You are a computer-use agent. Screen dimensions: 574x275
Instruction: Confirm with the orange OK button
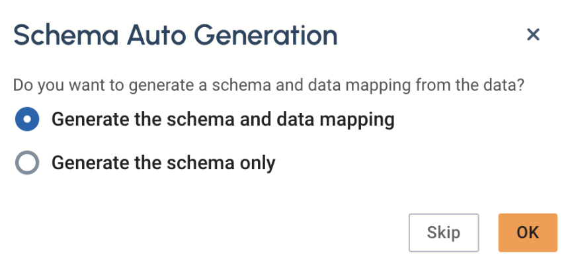point(528,233)
